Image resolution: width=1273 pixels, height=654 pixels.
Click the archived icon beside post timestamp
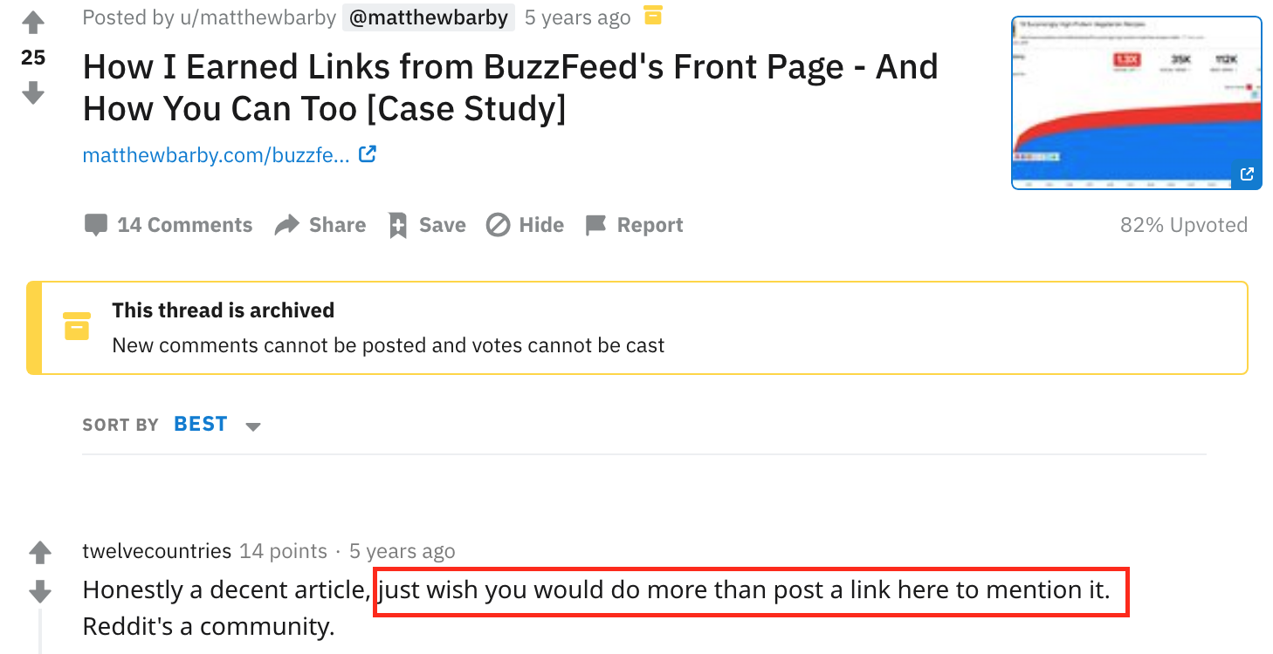652,16
